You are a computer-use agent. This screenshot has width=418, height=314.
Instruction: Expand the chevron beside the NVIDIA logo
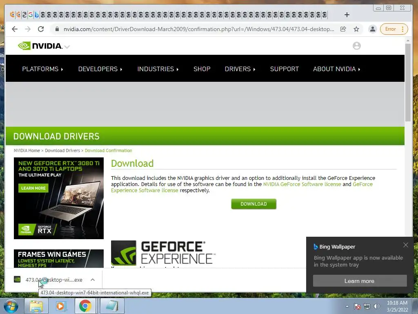coord(67,47)
